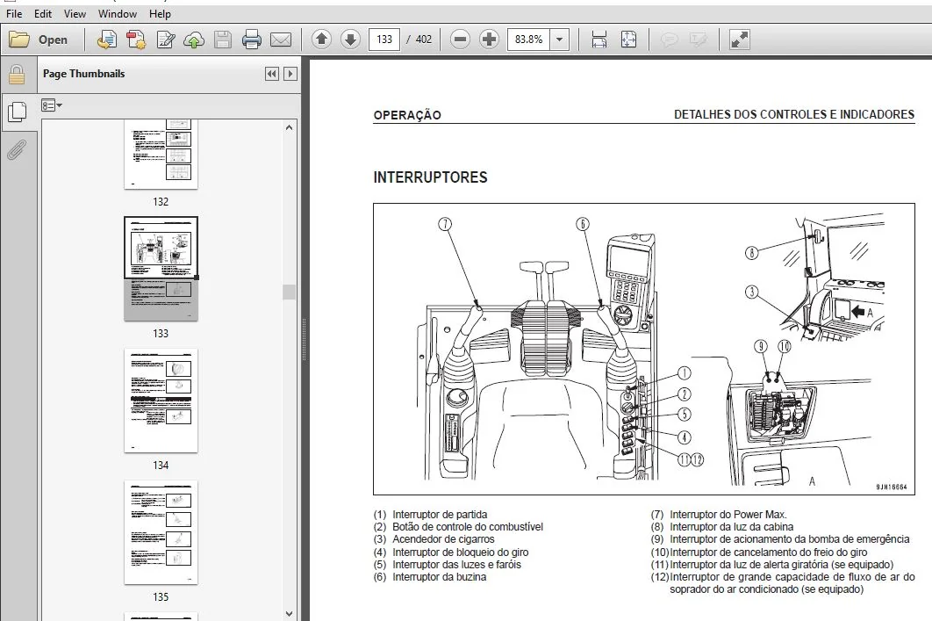Click the Open folder icon
Viewport: 932px width, 621px height.
tap(19, 40)
